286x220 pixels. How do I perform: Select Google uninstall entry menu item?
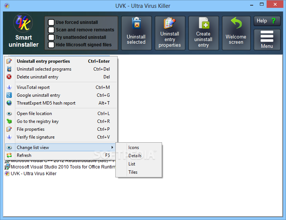tap(60, 95)
